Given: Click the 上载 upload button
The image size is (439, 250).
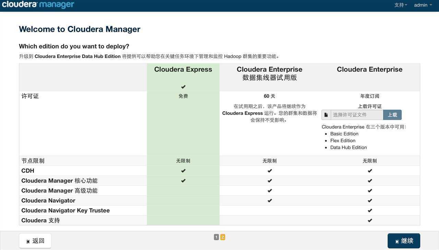Looking at the screenshot, I should point(392,115).
